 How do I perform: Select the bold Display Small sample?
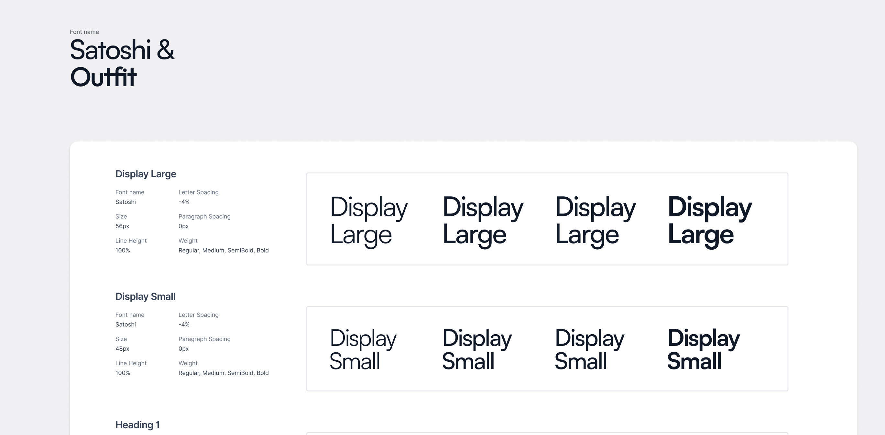click(x=703, y=349)
